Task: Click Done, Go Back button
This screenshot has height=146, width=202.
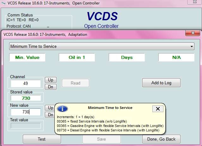Action: click(x=161, y=139)
